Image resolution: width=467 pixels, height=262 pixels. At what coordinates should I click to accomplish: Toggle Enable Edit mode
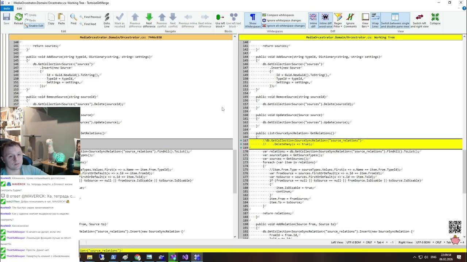coord(34,26)
